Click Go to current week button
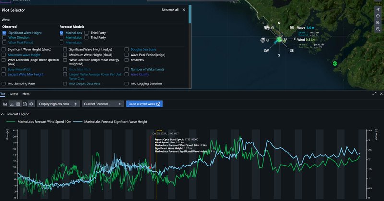The height and width of the screenshot is (201, 384). point(144,104)
